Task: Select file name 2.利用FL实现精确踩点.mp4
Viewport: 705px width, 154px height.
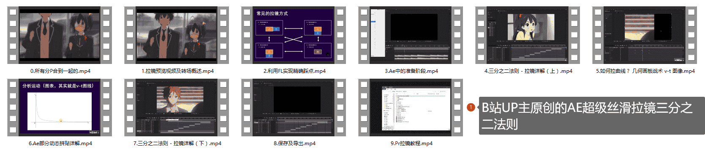Action: [294, 71]
